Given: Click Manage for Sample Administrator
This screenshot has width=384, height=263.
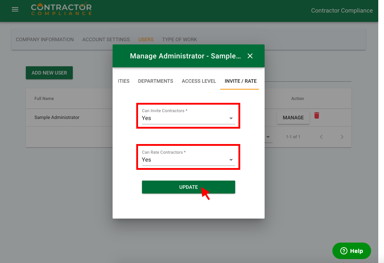Looking at the screenshot, I should 293,118.
